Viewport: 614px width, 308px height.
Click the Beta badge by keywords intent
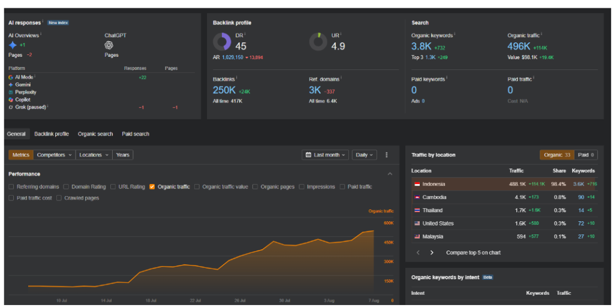[x=487, y=277]
